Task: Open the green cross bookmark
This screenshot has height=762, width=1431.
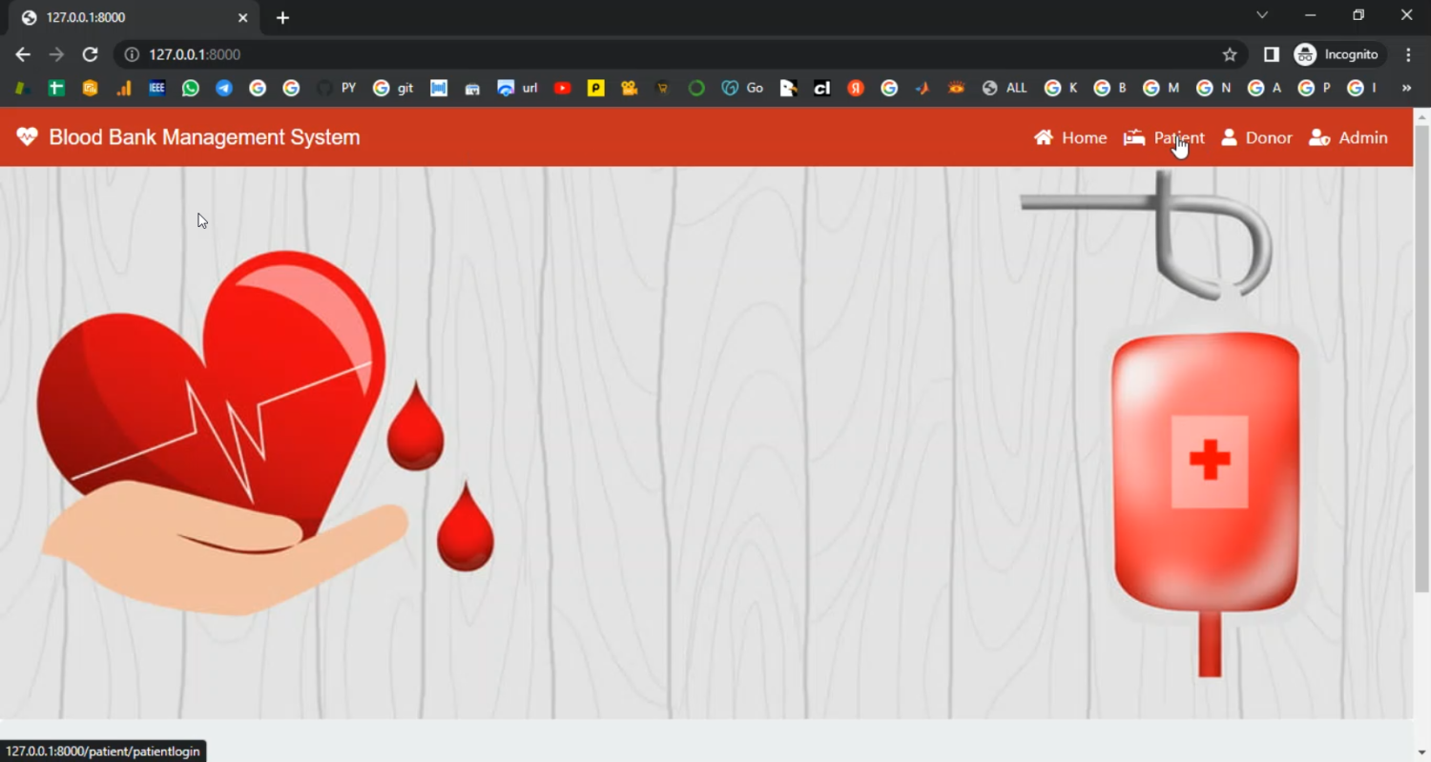Action: tap(56, 88)
